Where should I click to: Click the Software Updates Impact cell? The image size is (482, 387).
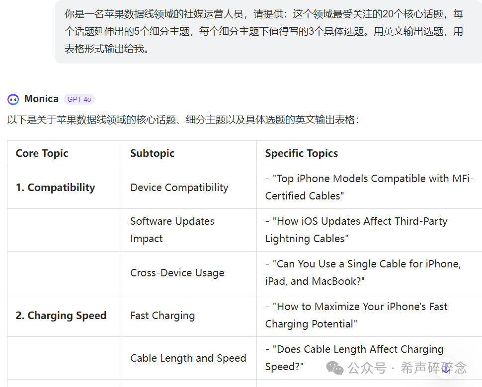coord(172,230)
